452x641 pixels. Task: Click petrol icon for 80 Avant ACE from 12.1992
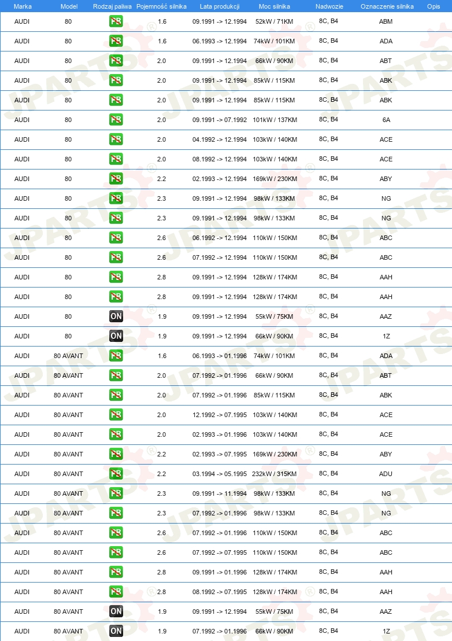[x=116, y=415]
